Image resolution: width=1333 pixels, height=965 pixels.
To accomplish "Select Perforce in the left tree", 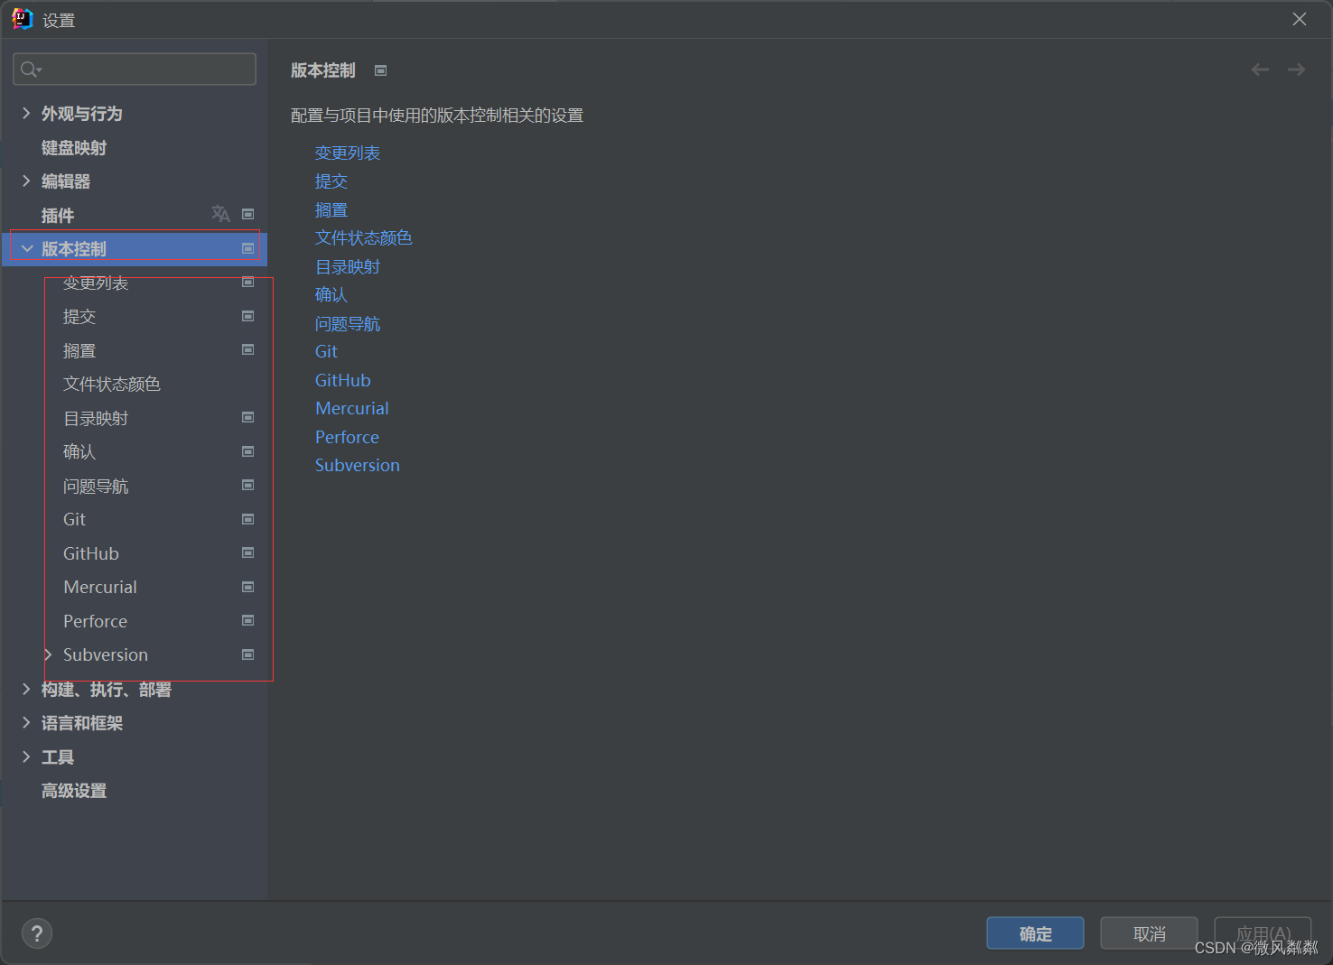I will click(96, 621).
